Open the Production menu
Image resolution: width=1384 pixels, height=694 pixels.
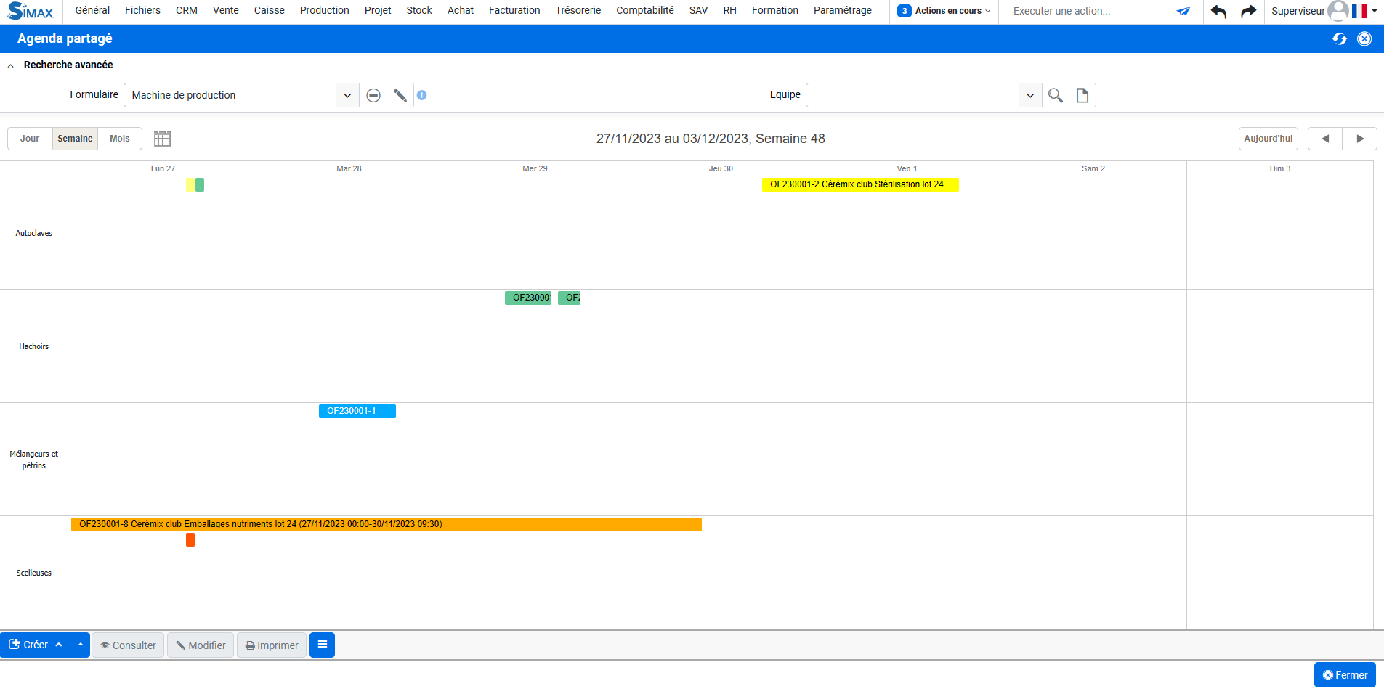pyautogui.click(x=324, y=11)
